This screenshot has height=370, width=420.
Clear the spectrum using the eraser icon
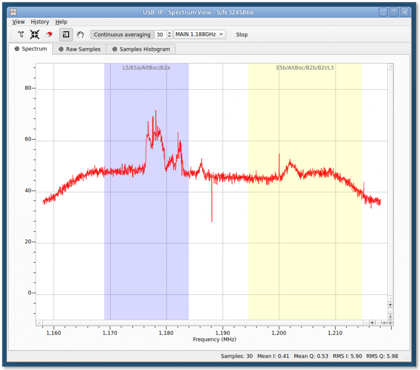coord(48,34)
